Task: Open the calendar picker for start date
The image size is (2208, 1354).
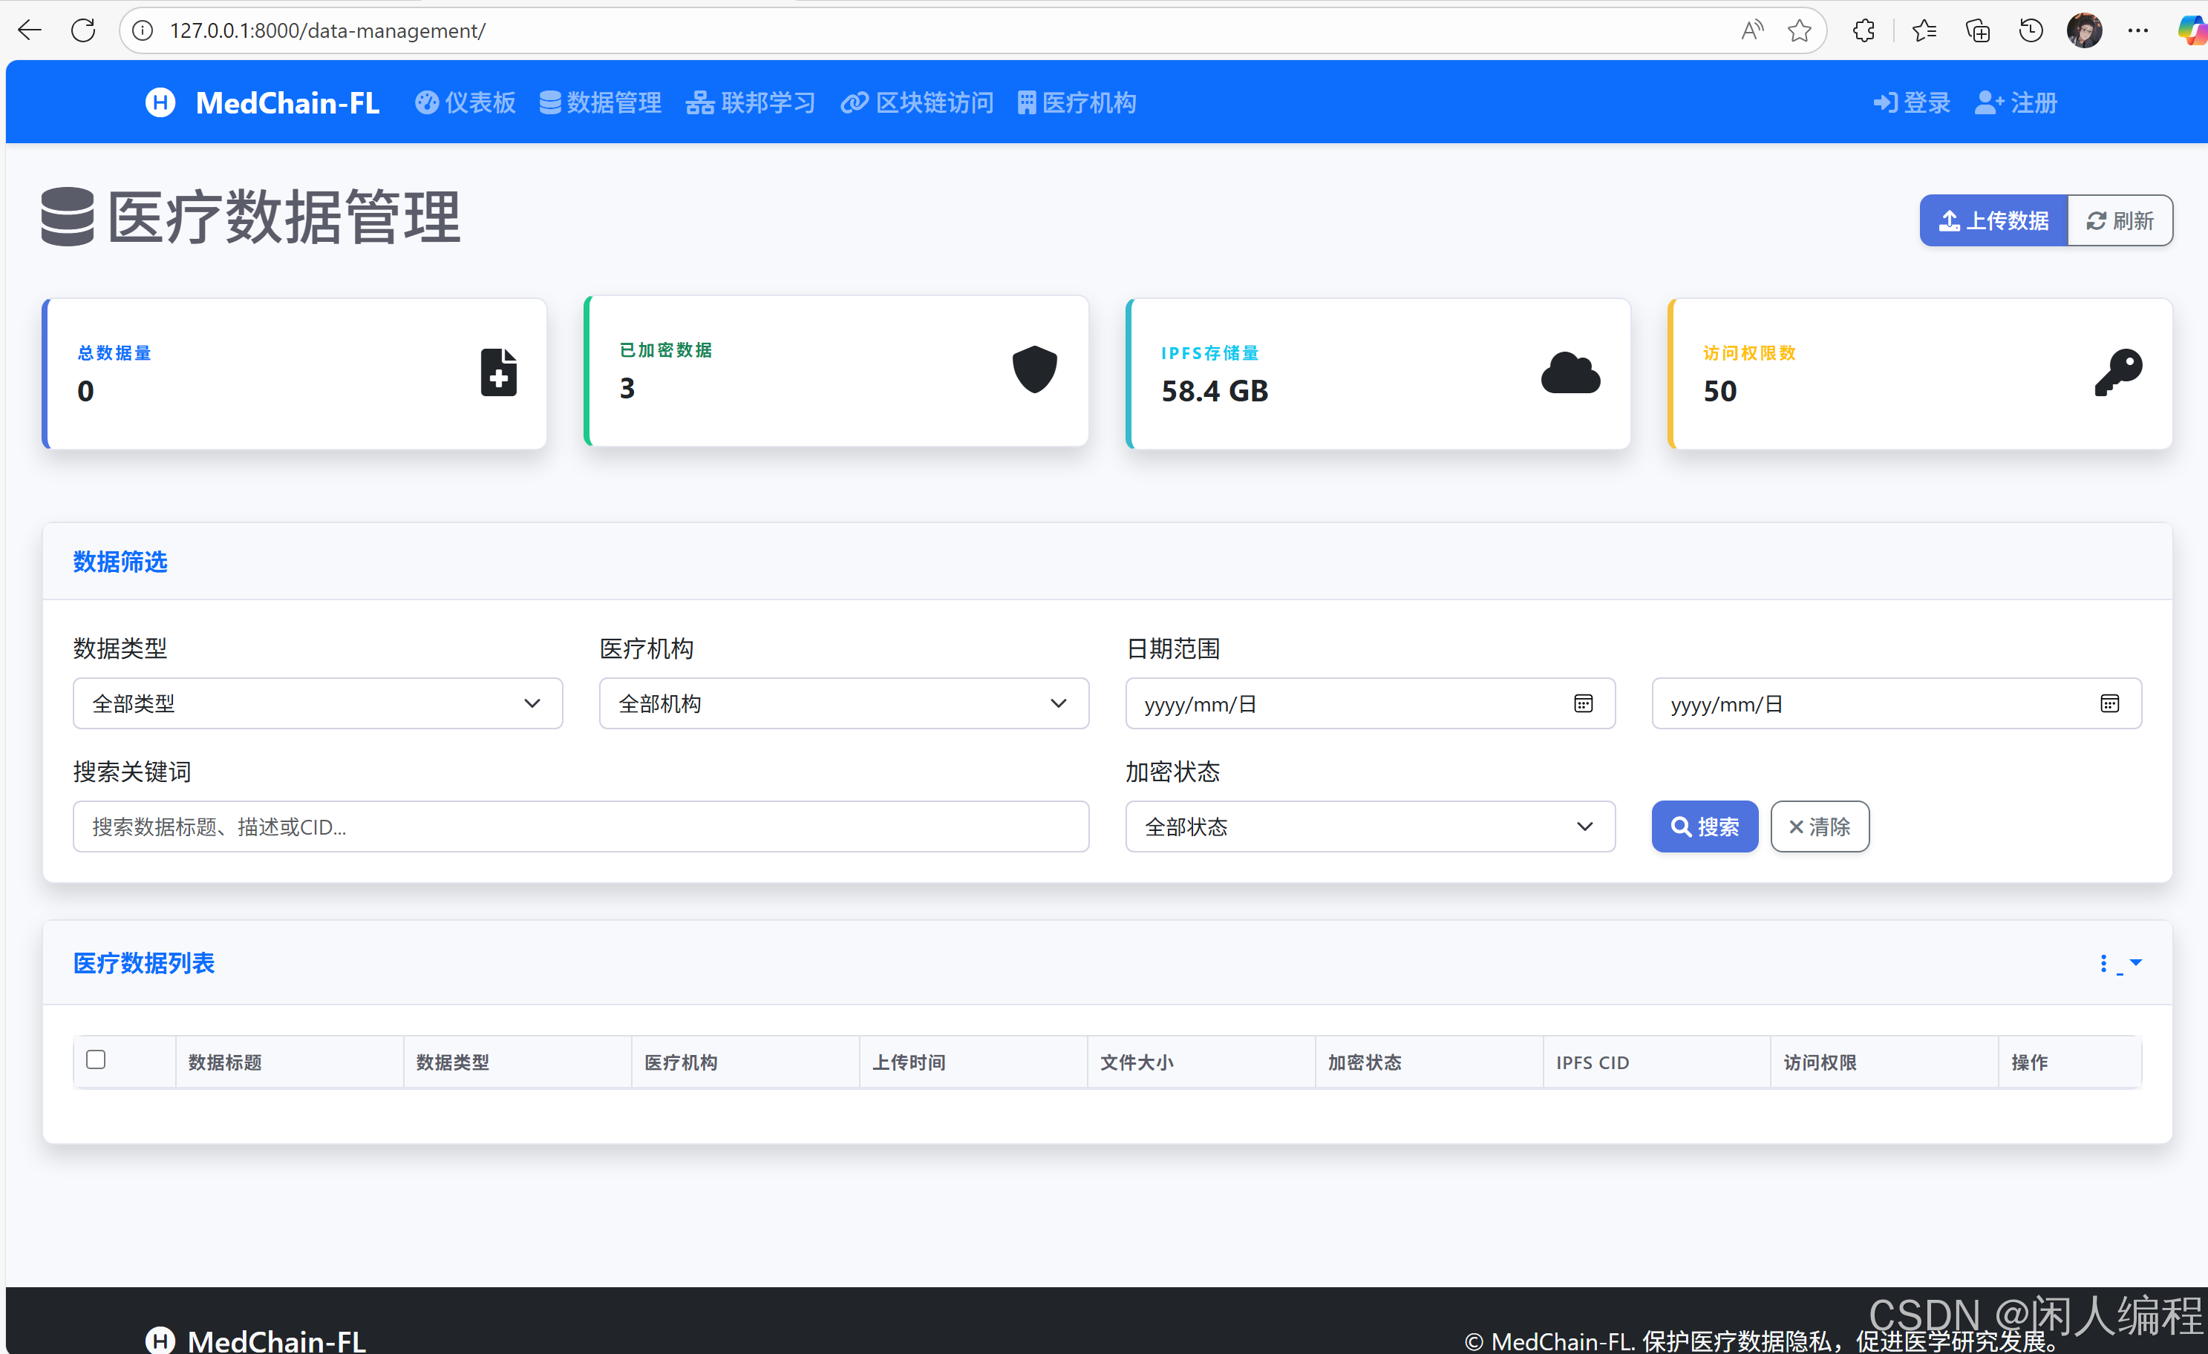Action: click(x=1583, y=704)
